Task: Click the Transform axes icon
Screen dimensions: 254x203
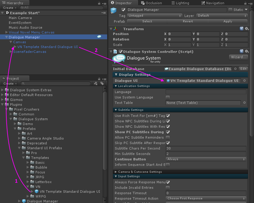Action: click(115, 29)
